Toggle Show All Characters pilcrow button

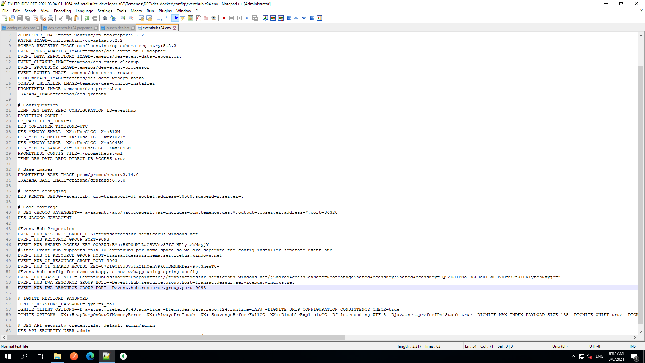(x=167, y=18)
